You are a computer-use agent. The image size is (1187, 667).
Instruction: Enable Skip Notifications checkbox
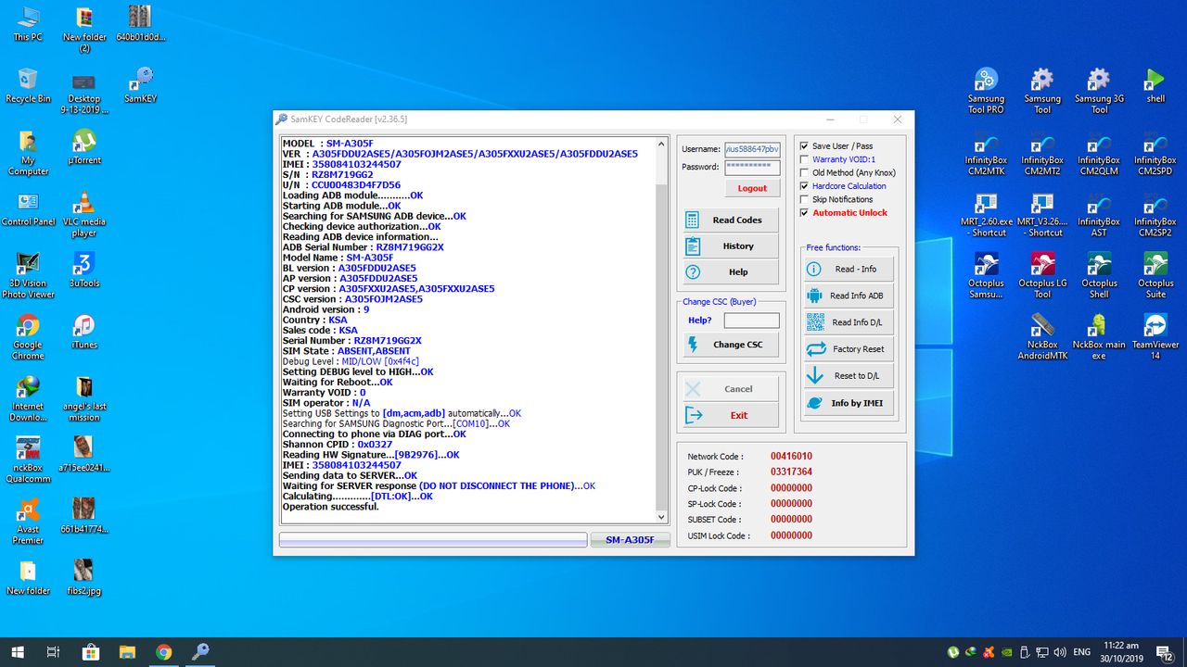tap(805, 199)
